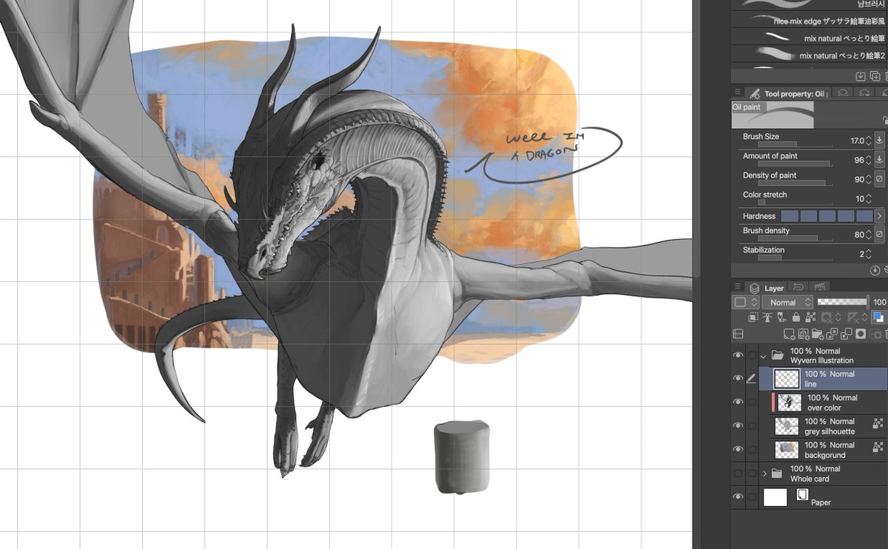Tick the checkbox beside over color layer
The width and height of the screenshot is (888, 549).
[752, 403]
